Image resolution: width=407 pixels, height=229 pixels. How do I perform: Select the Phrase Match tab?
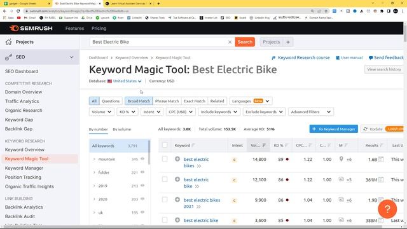point(167,101)
